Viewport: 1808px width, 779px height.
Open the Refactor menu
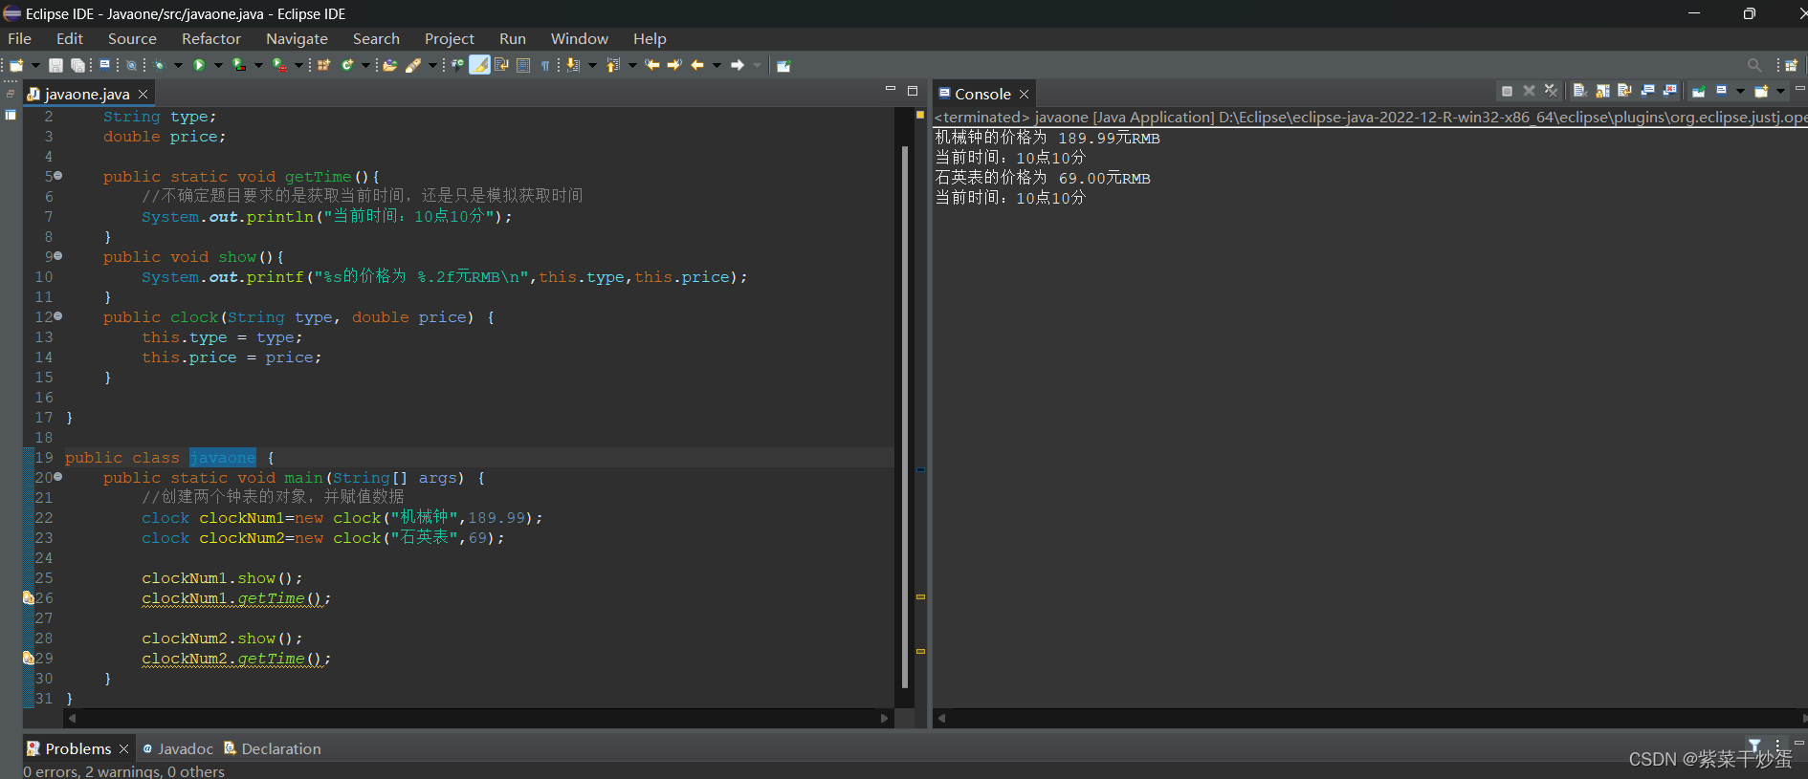pyautogui.click(x=211, y=39)
